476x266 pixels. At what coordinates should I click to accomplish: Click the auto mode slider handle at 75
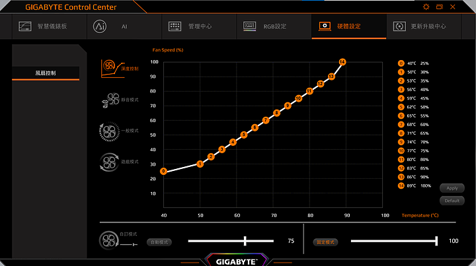point(245,241)
